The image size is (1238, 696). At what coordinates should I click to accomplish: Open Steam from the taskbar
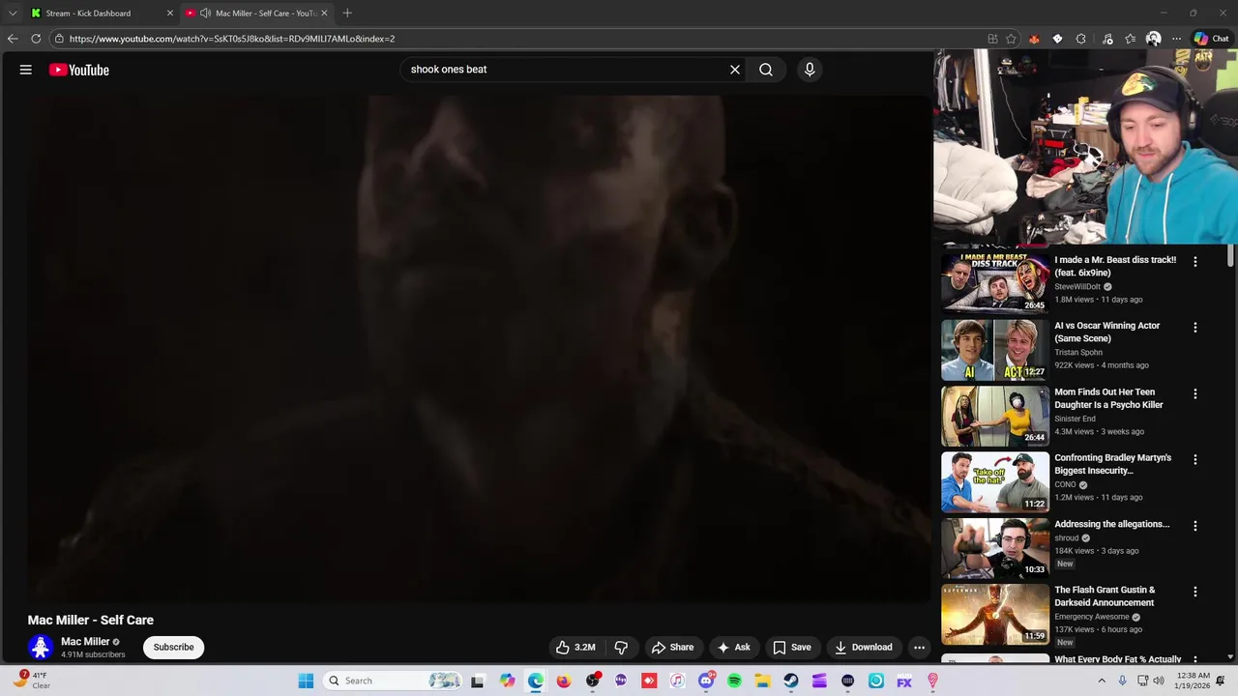791,681
